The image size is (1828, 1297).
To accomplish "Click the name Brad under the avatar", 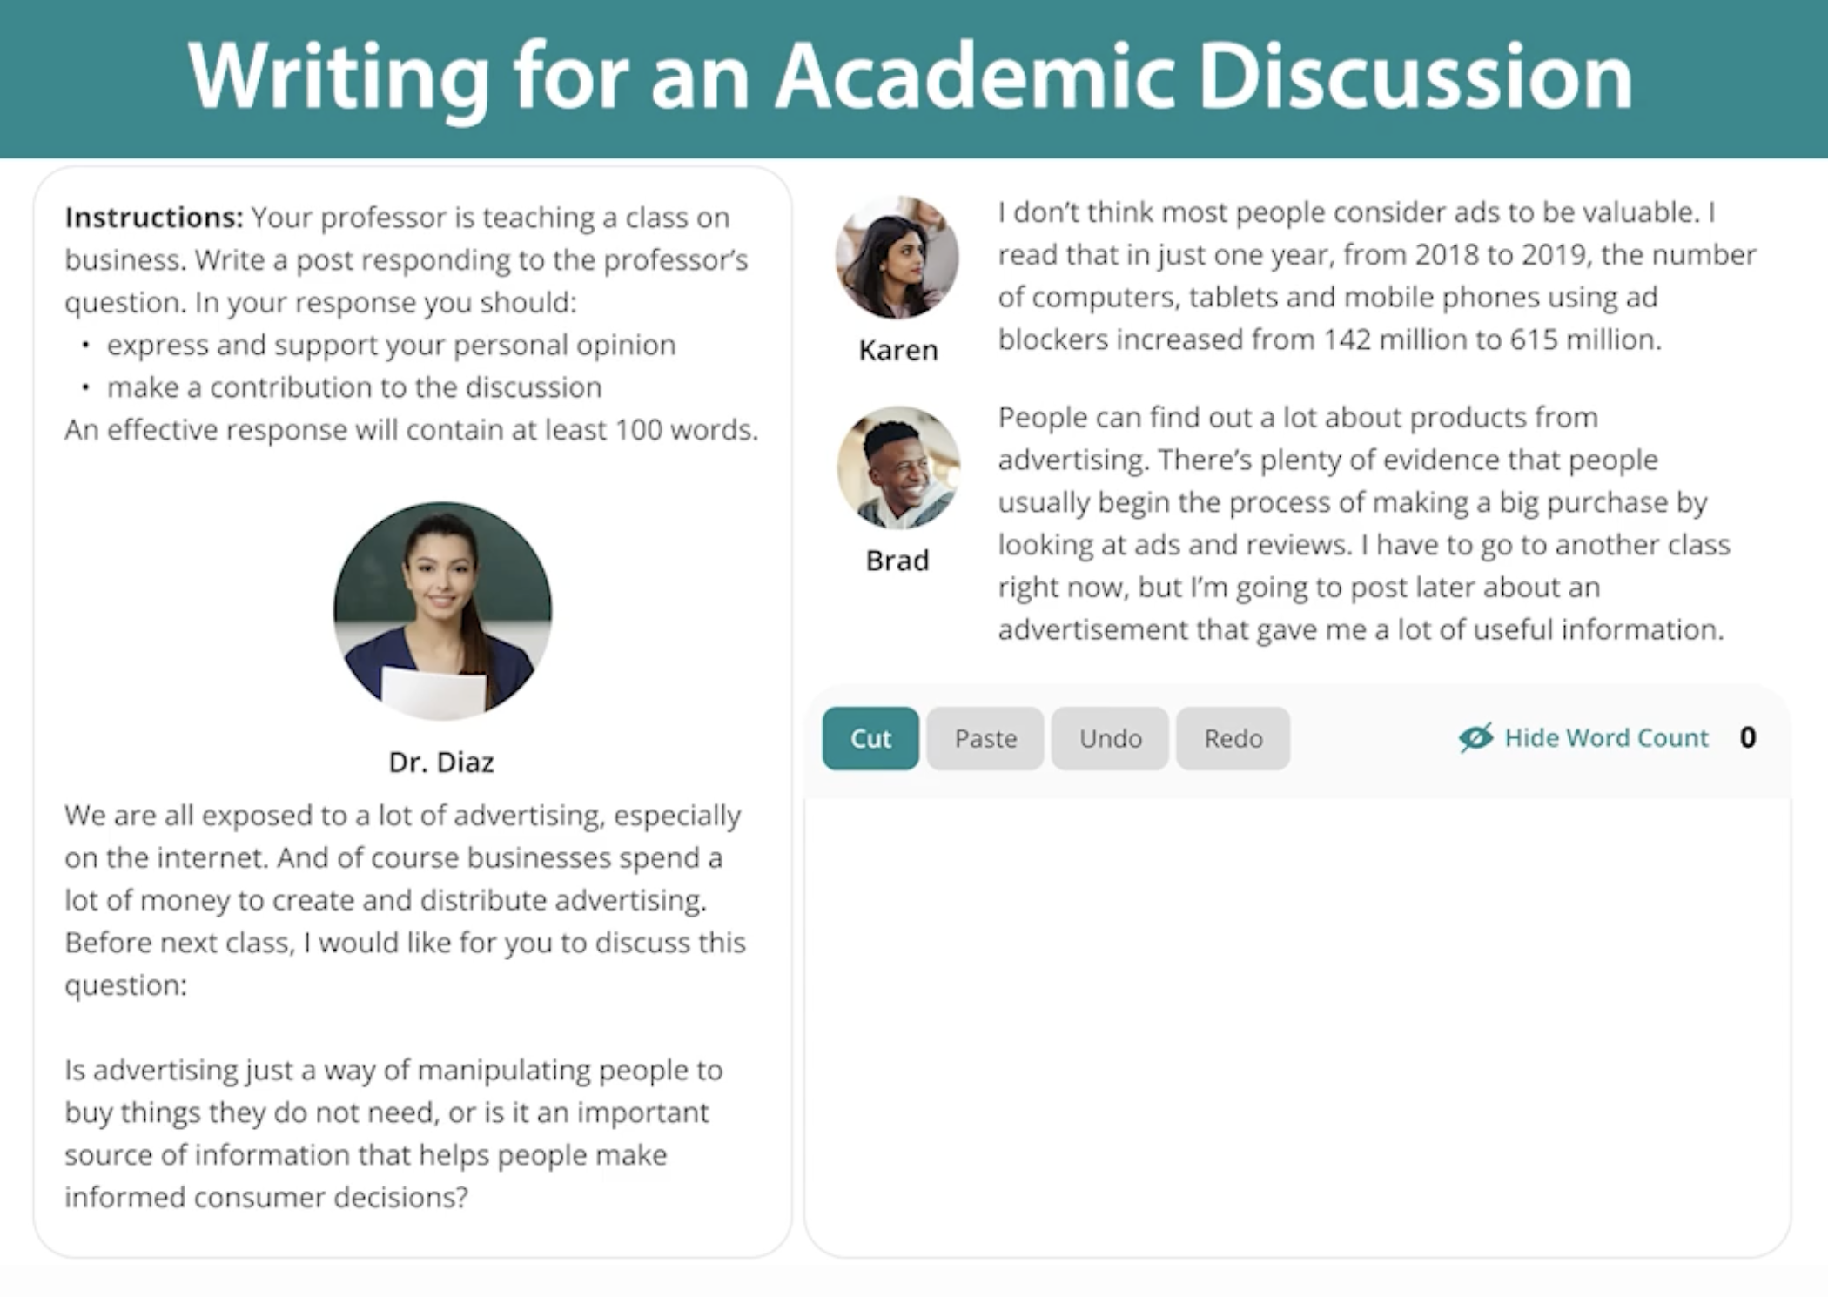I will point(897,561).
